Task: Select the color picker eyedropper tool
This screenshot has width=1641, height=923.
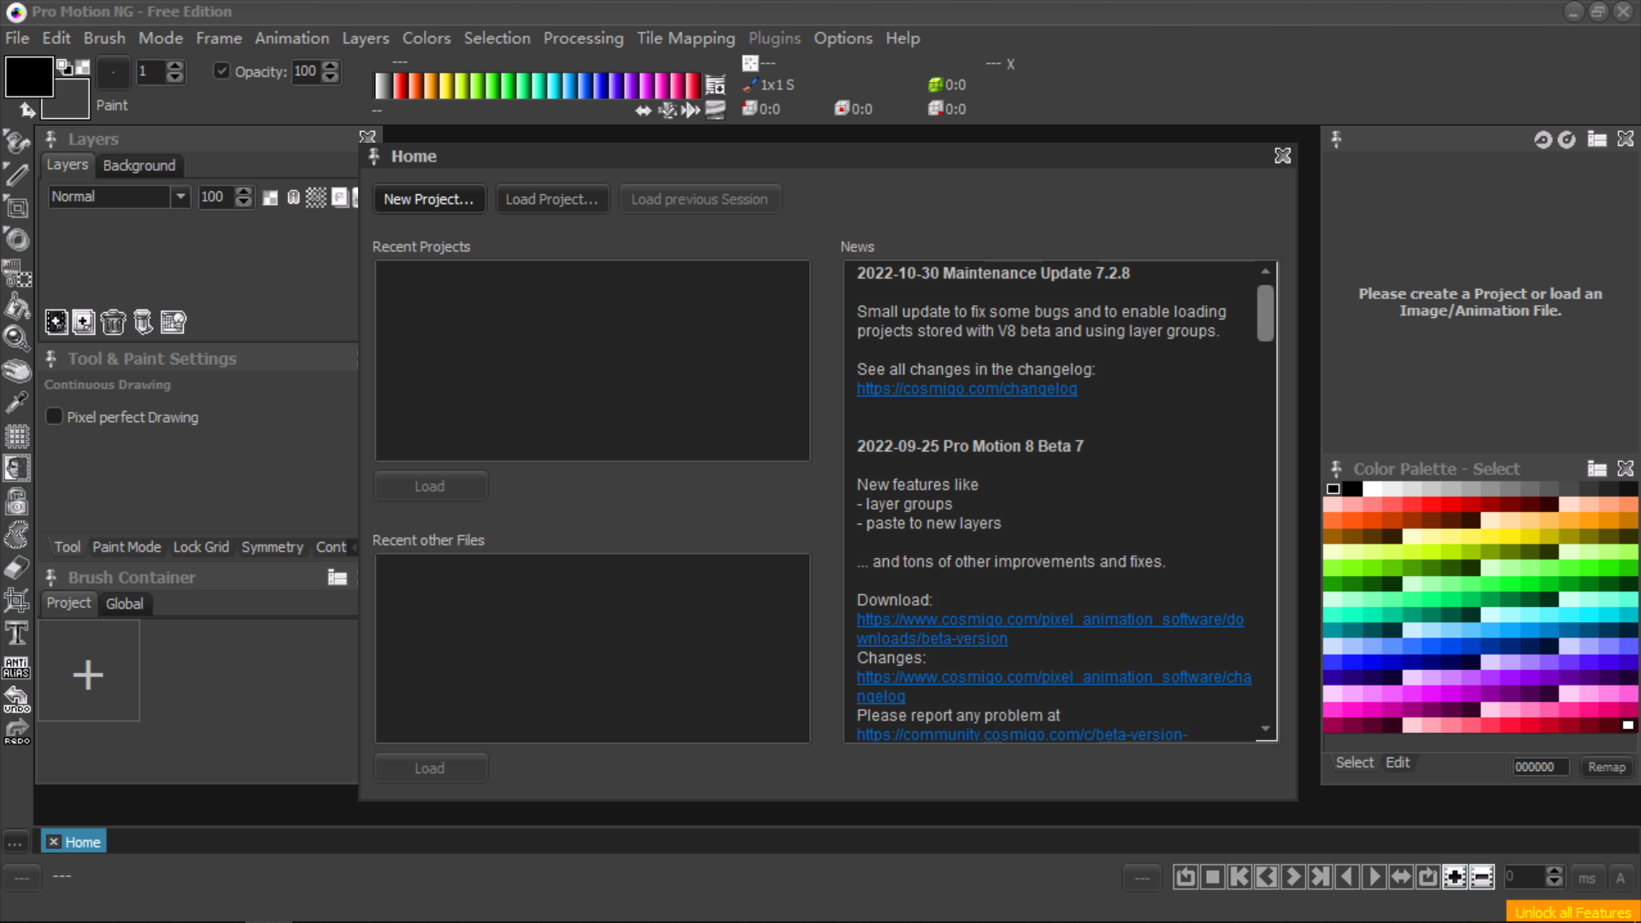Action: 16,403
